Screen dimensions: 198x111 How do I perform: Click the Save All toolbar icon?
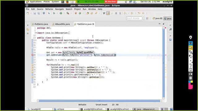coord(39,13)
